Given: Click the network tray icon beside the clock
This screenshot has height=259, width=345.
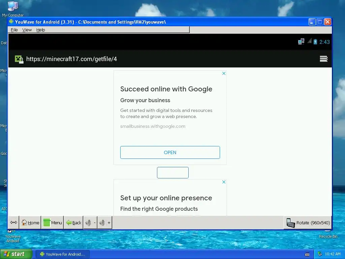Looking at the screenshot, I should point(320,254).
